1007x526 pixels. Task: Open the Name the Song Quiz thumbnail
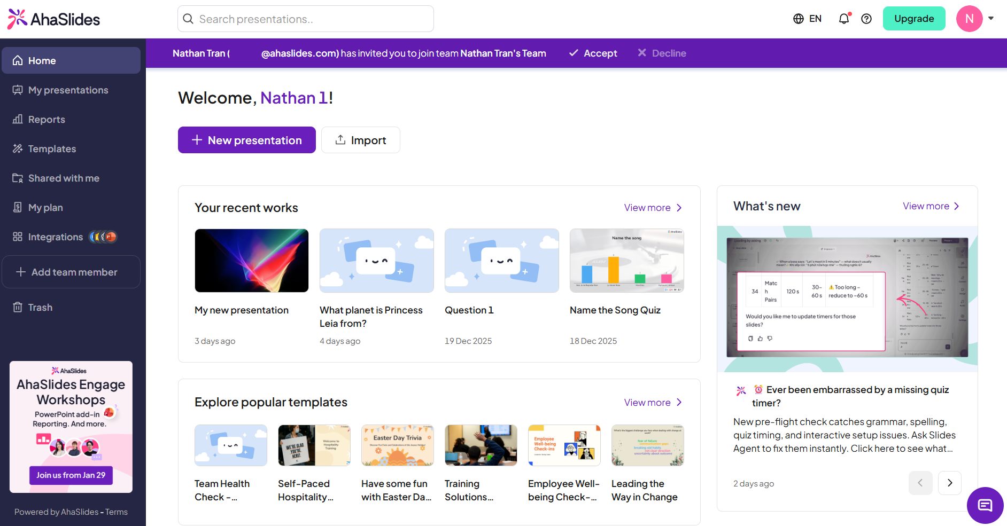pos(626,261)
